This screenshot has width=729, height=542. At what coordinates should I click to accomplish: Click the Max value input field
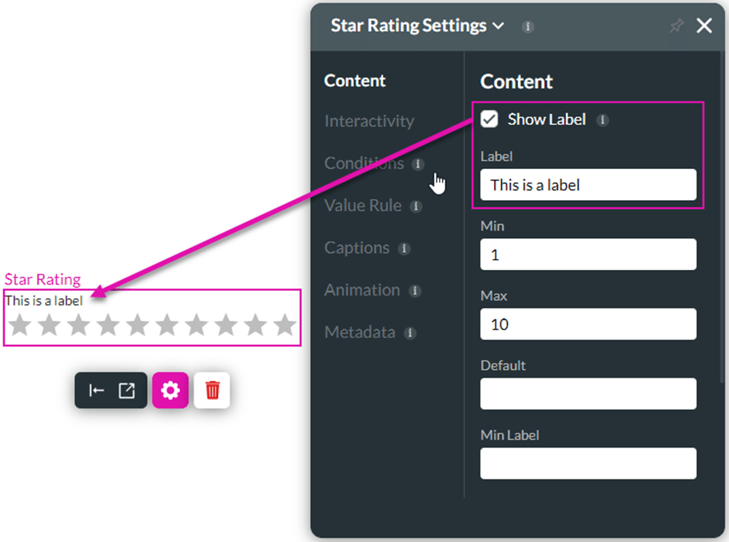tap(588, 324)
